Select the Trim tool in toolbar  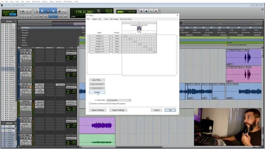pos(42,11)
